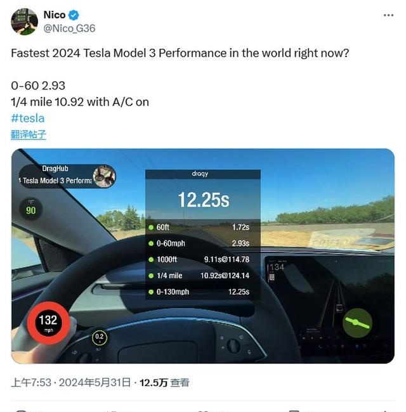Image resolution: width=406 pixels, height=412 pixels.
Task: Click the 翻译帖子 translate post link
Action: tap(29, 134)
